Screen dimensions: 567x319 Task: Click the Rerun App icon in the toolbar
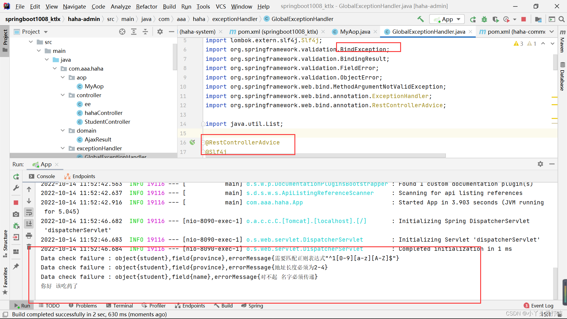[x=473, y=19]
